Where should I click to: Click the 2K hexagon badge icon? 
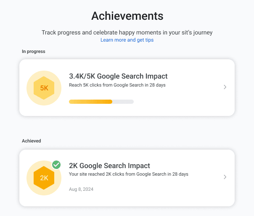click(x=44, y=178)
